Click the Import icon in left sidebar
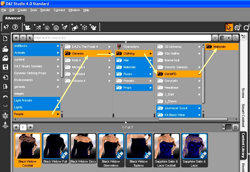250x172 pixels. pyautogui.click(x=5, y=77)
